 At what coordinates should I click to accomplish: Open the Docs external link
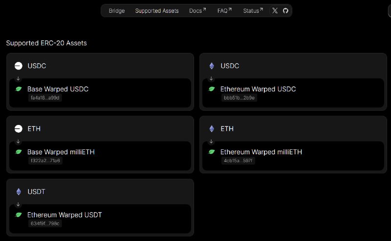197,11
